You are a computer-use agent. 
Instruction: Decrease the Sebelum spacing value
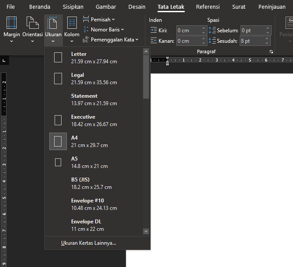pyautogui.click(x=268, y=33)
